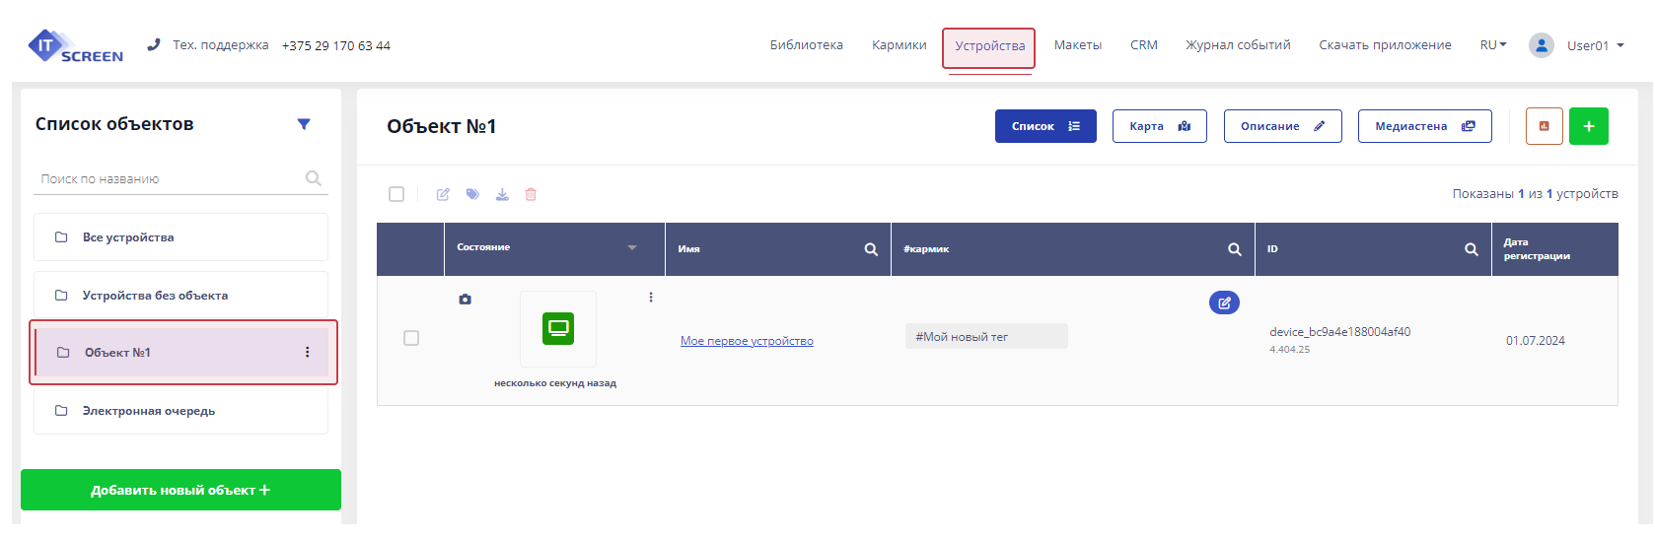Click the camera screenshot icon in device row

[465, 299]
